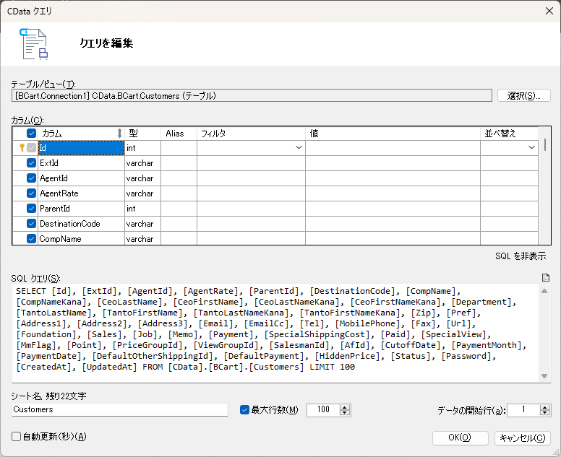
Task: Click the 値 column header
Action: (x=393, y=134)
